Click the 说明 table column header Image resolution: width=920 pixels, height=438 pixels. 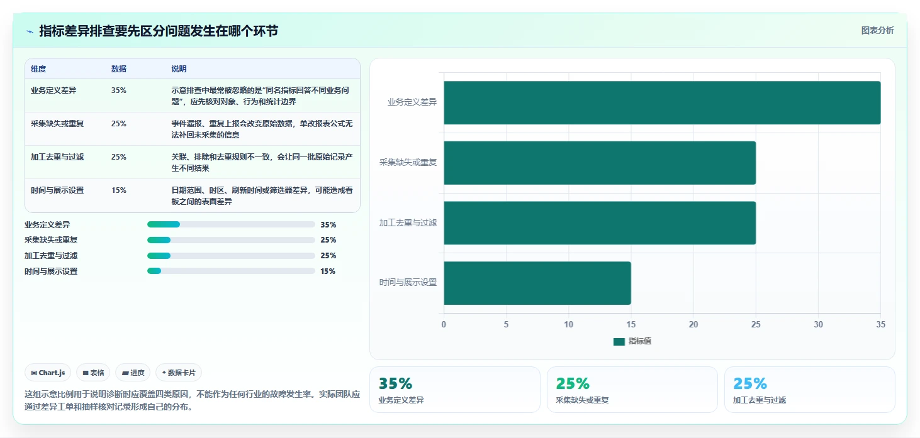(179, 69)
